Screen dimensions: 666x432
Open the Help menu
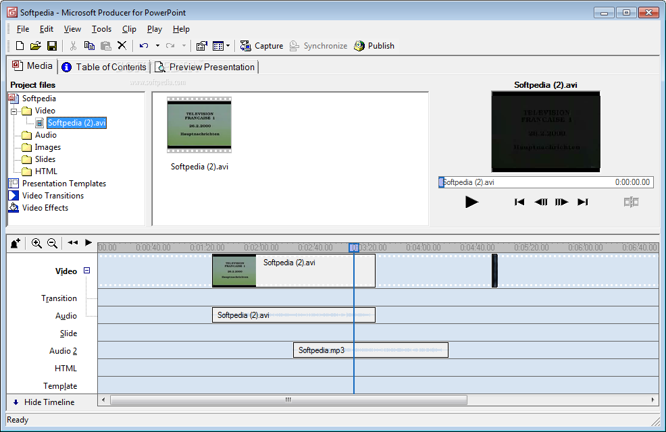181,29
